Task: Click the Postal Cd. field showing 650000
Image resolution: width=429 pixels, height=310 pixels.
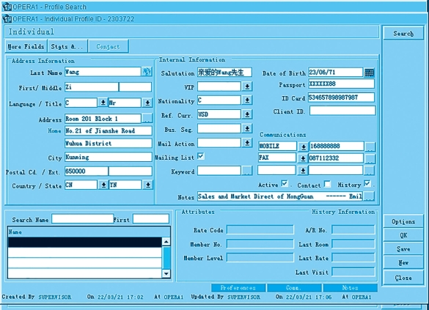Action: [x=87, y=171]
